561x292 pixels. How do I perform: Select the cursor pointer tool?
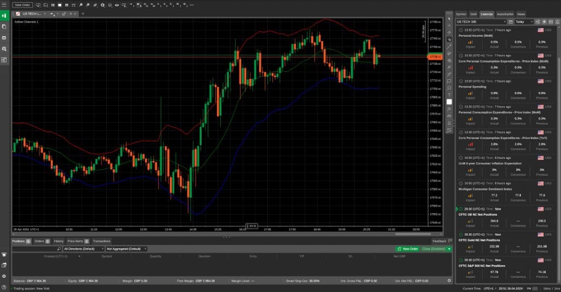pyautogui.click(x=449, y=19)
